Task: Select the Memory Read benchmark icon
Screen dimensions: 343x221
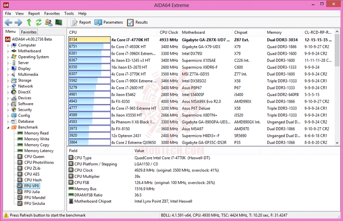Action: (20, 133)
